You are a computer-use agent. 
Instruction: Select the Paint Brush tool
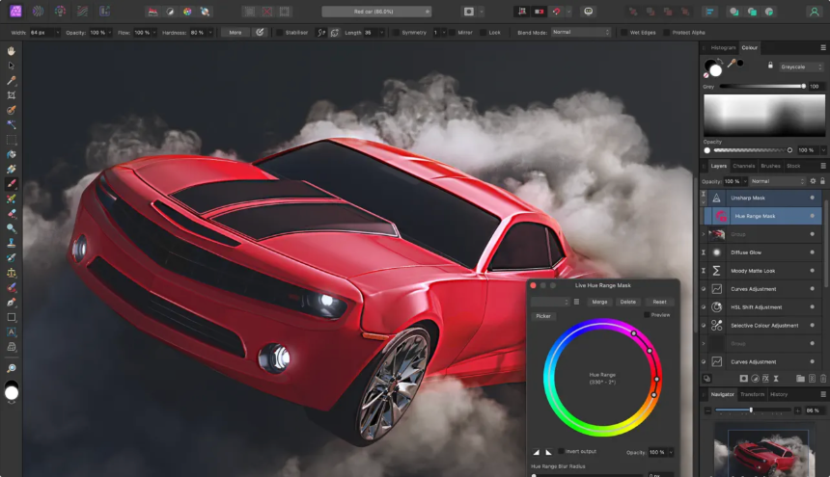(12, 184)
